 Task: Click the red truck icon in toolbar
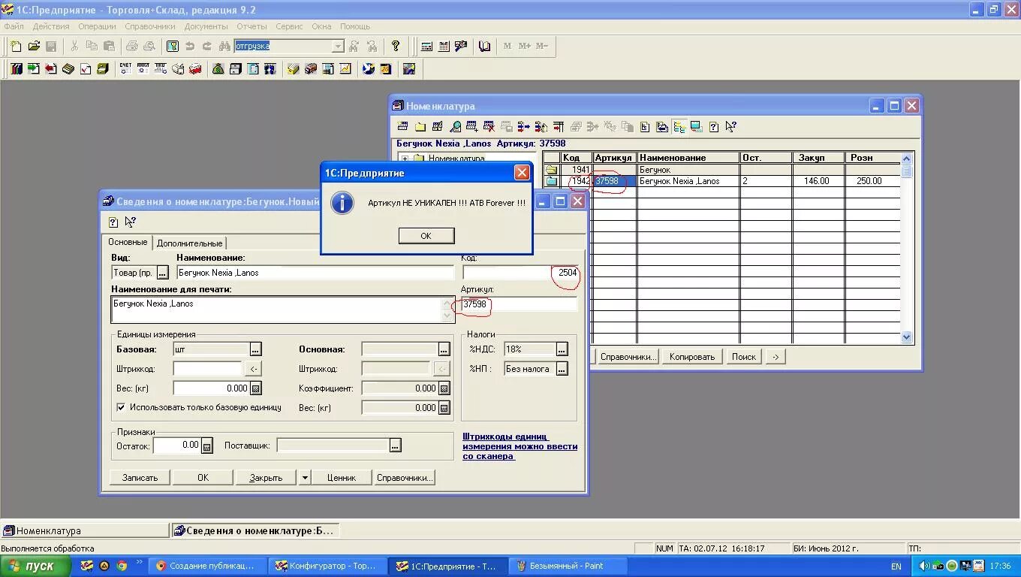195,69
